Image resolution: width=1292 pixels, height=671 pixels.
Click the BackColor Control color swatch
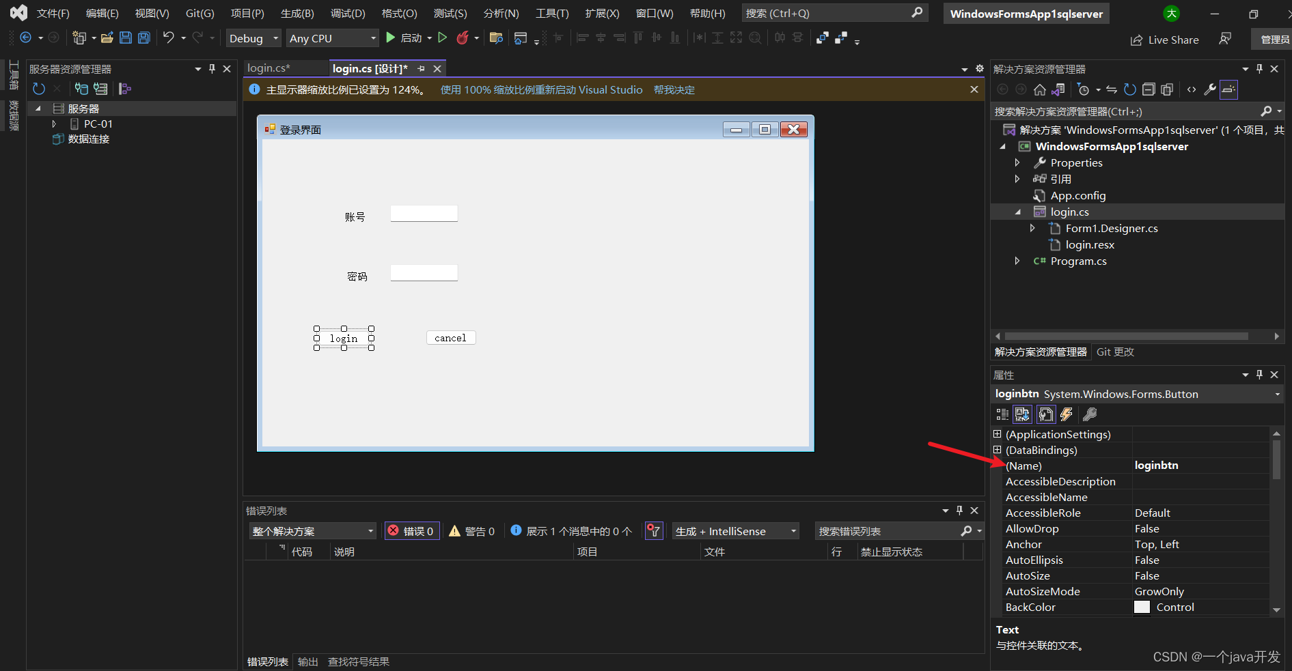point(1141,607)
